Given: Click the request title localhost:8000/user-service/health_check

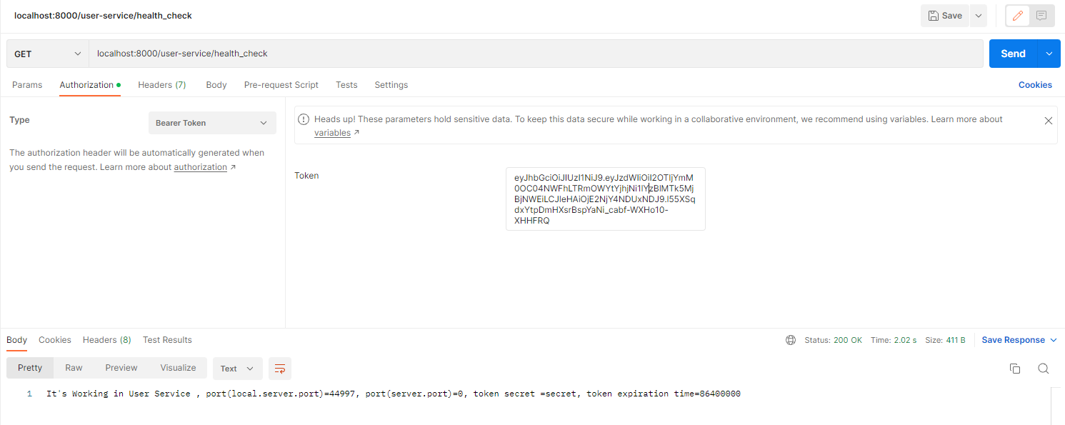Looking at the screenshot, I should pyautogui.click(x=103, y=16).
